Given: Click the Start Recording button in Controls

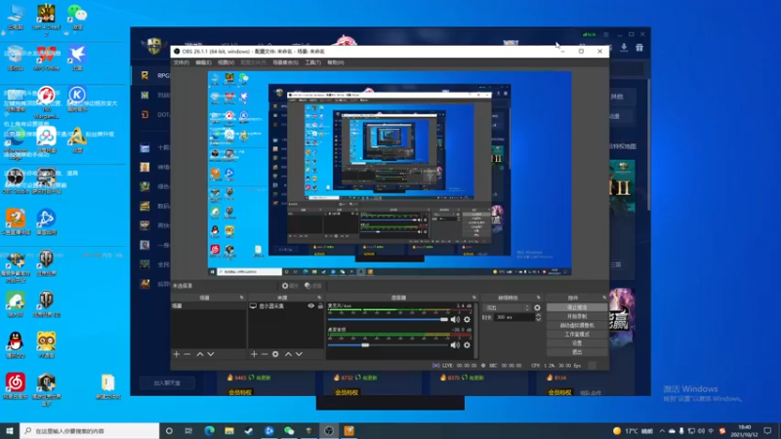Looking at the screenshot, I should click(x=577, y=316).
